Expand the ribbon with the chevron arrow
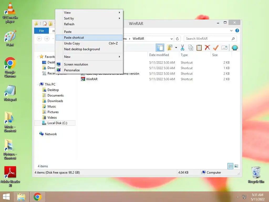The image size is (269, 202). pos(231,31)
